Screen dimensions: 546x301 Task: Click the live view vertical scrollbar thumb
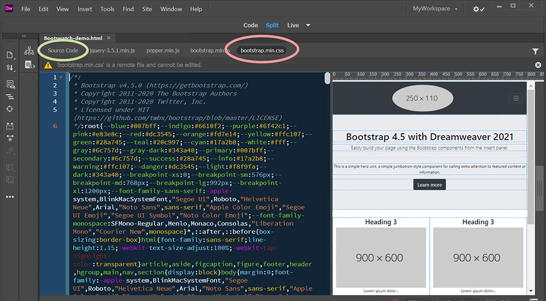click(x=531, y=157)
